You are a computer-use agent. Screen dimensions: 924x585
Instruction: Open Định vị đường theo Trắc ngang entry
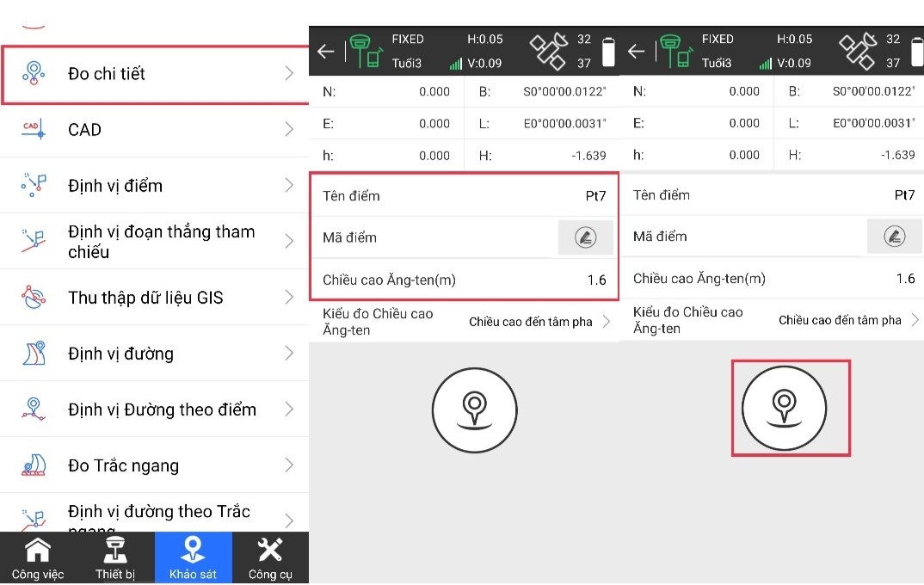click(x=158, y=514)
